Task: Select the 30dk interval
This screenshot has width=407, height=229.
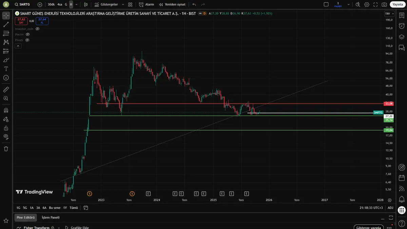Action: pyautogui.click(x=51, y=4)
